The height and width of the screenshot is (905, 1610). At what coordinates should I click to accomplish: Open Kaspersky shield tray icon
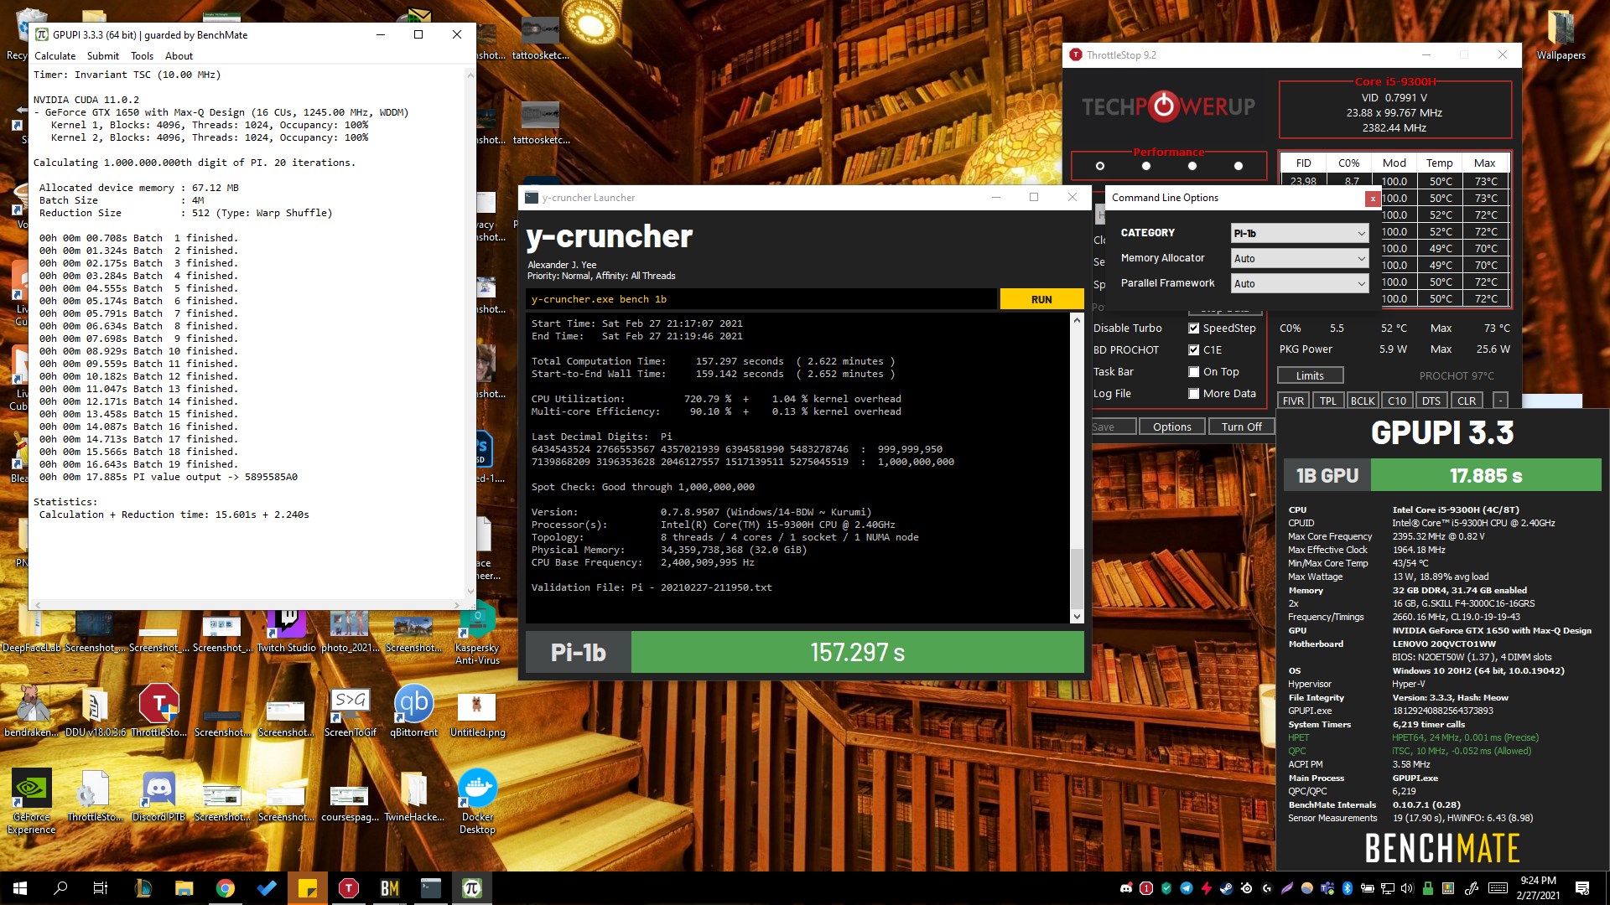pos(1166,888)
